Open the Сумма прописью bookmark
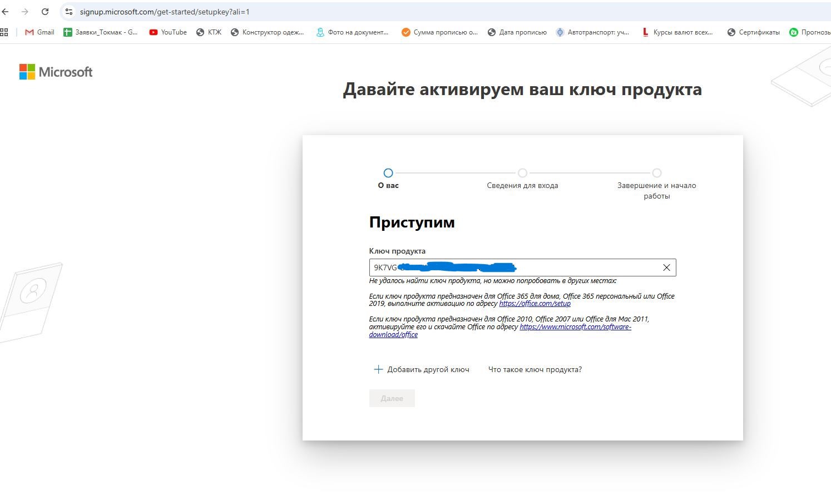Screen dimensions: 831x500 [x=440, y=32]
